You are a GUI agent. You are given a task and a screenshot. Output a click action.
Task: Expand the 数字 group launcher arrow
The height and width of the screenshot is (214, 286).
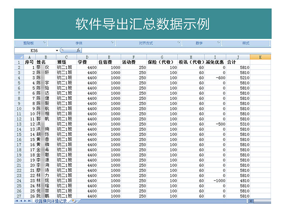[x=219, y=43]
